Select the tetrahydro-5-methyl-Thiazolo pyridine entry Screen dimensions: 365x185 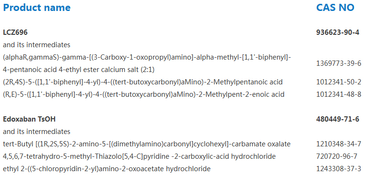(139, 156)
